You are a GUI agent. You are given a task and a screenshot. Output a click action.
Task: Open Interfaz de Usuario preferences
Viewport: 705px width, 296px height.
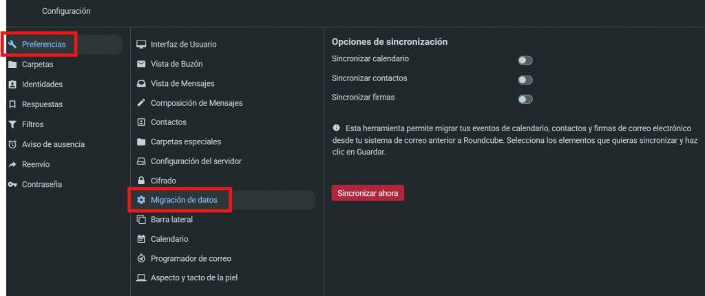pos(183,45)
